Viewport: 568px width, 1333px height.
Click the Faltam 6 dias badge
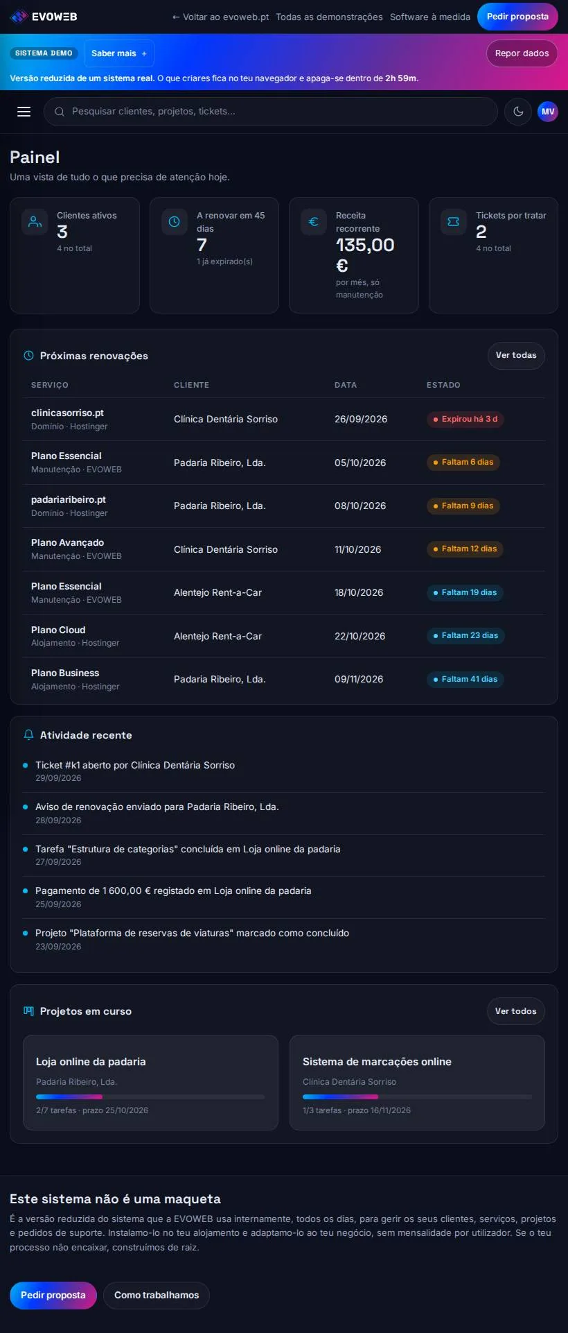[x=463, y=462]
